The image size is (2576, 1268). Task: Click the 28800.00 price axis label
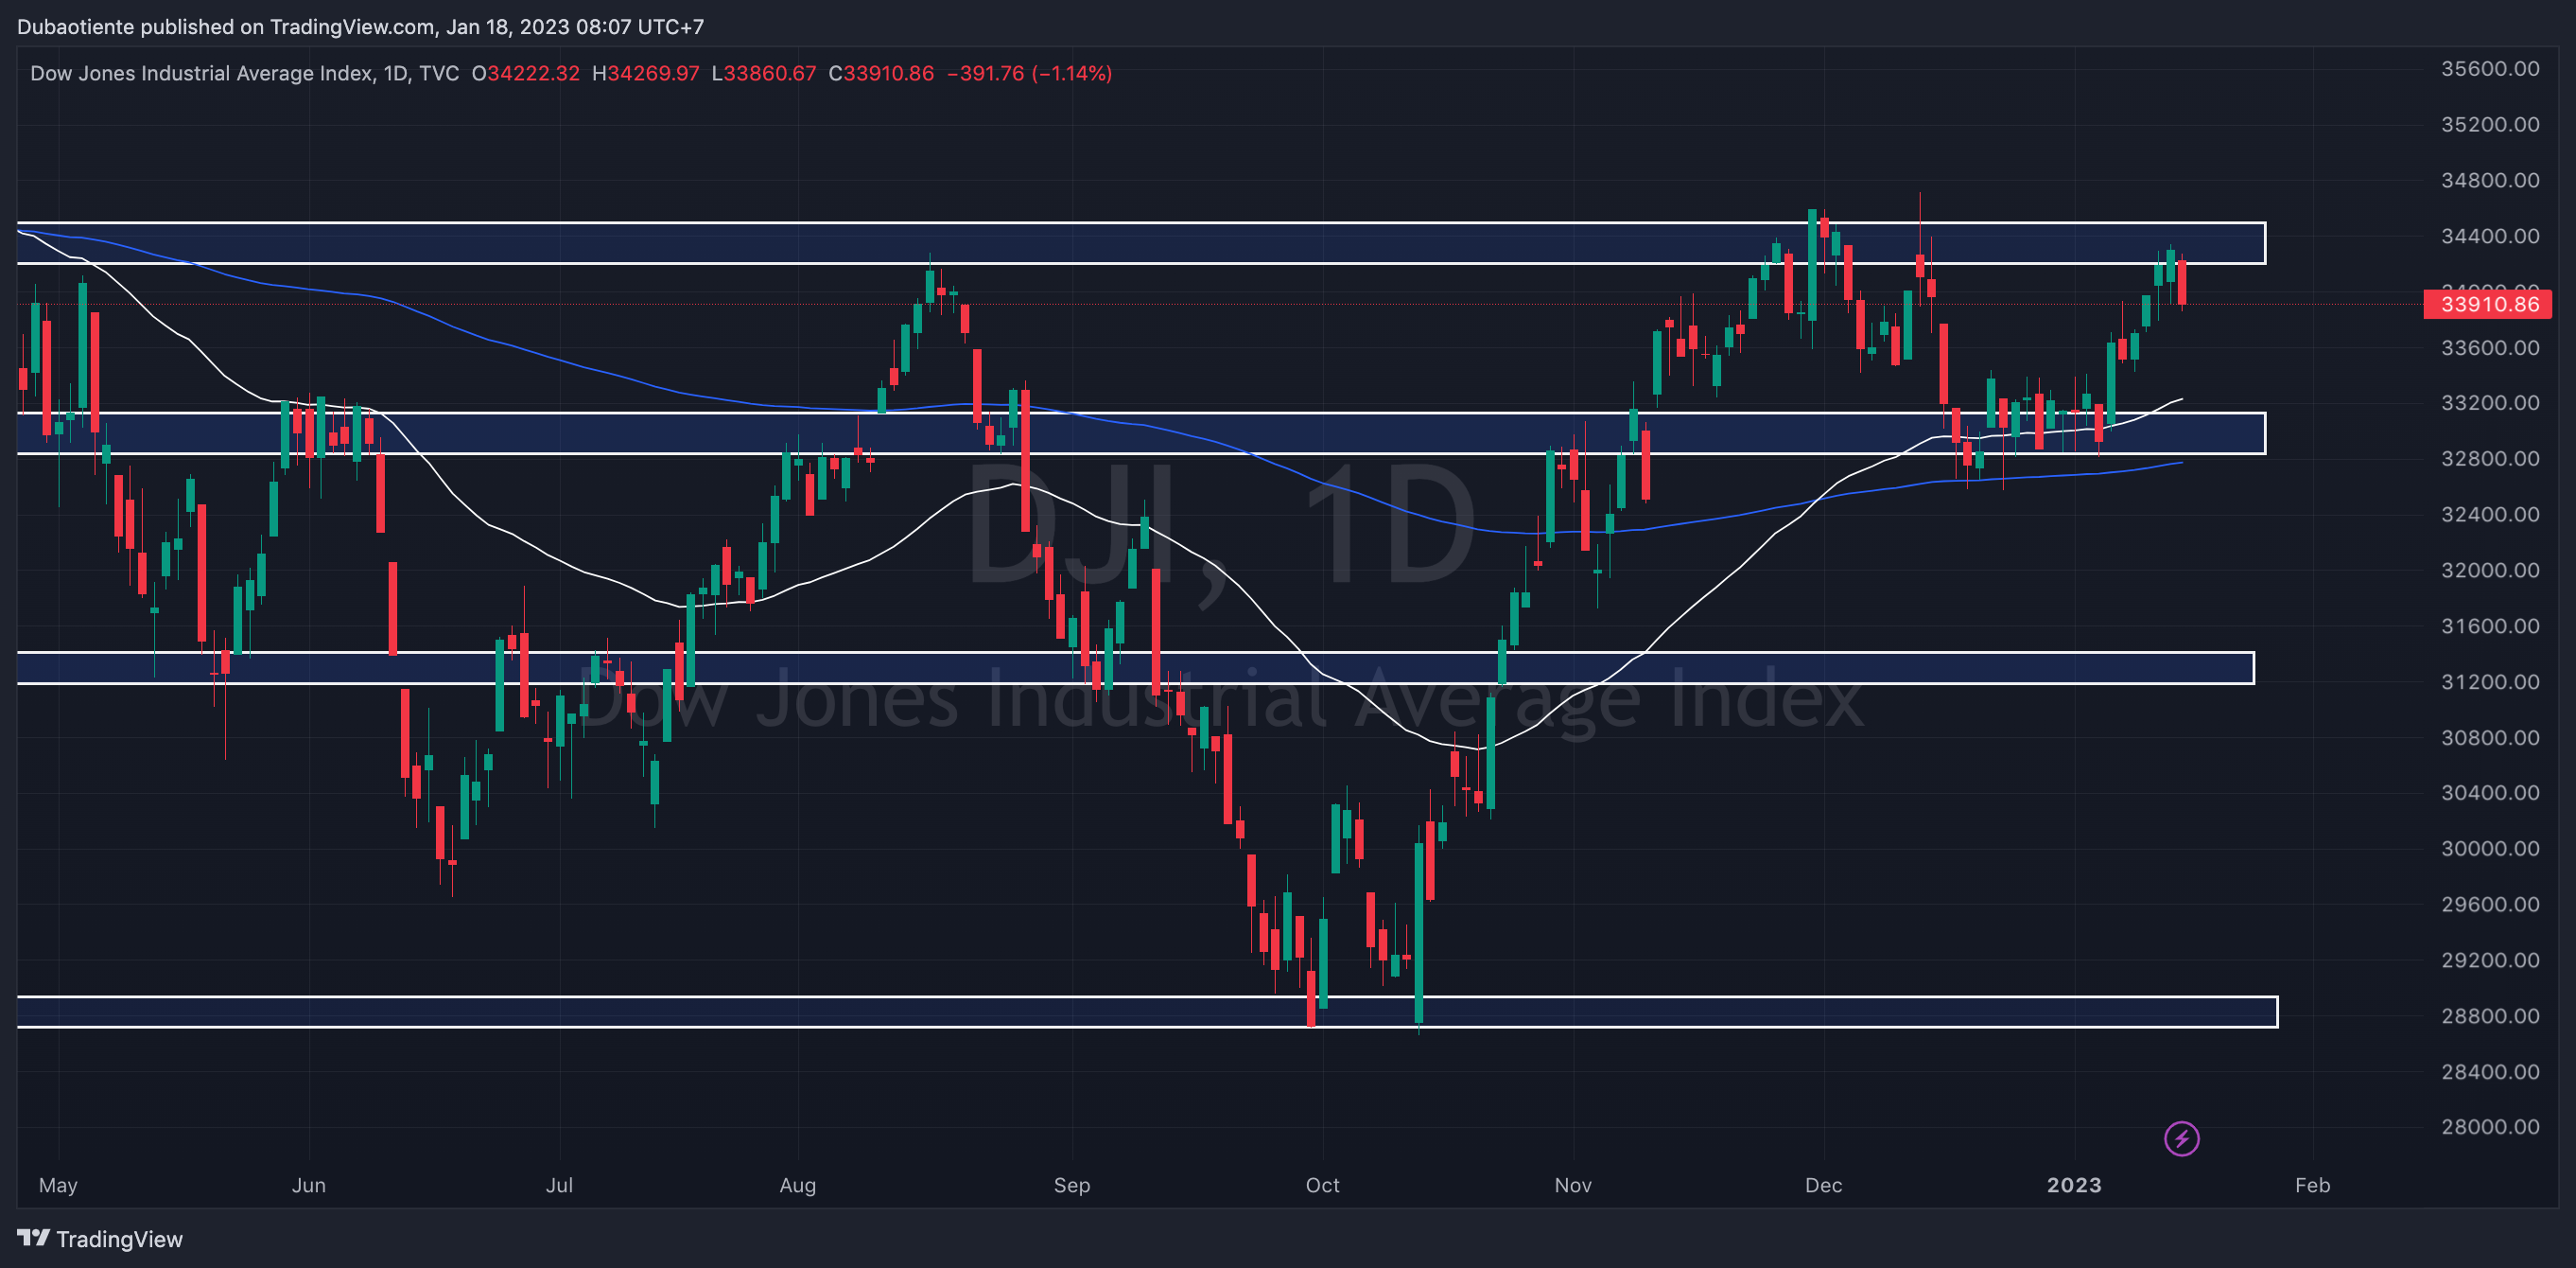pyautogui.click(x=2490, y=1015)
